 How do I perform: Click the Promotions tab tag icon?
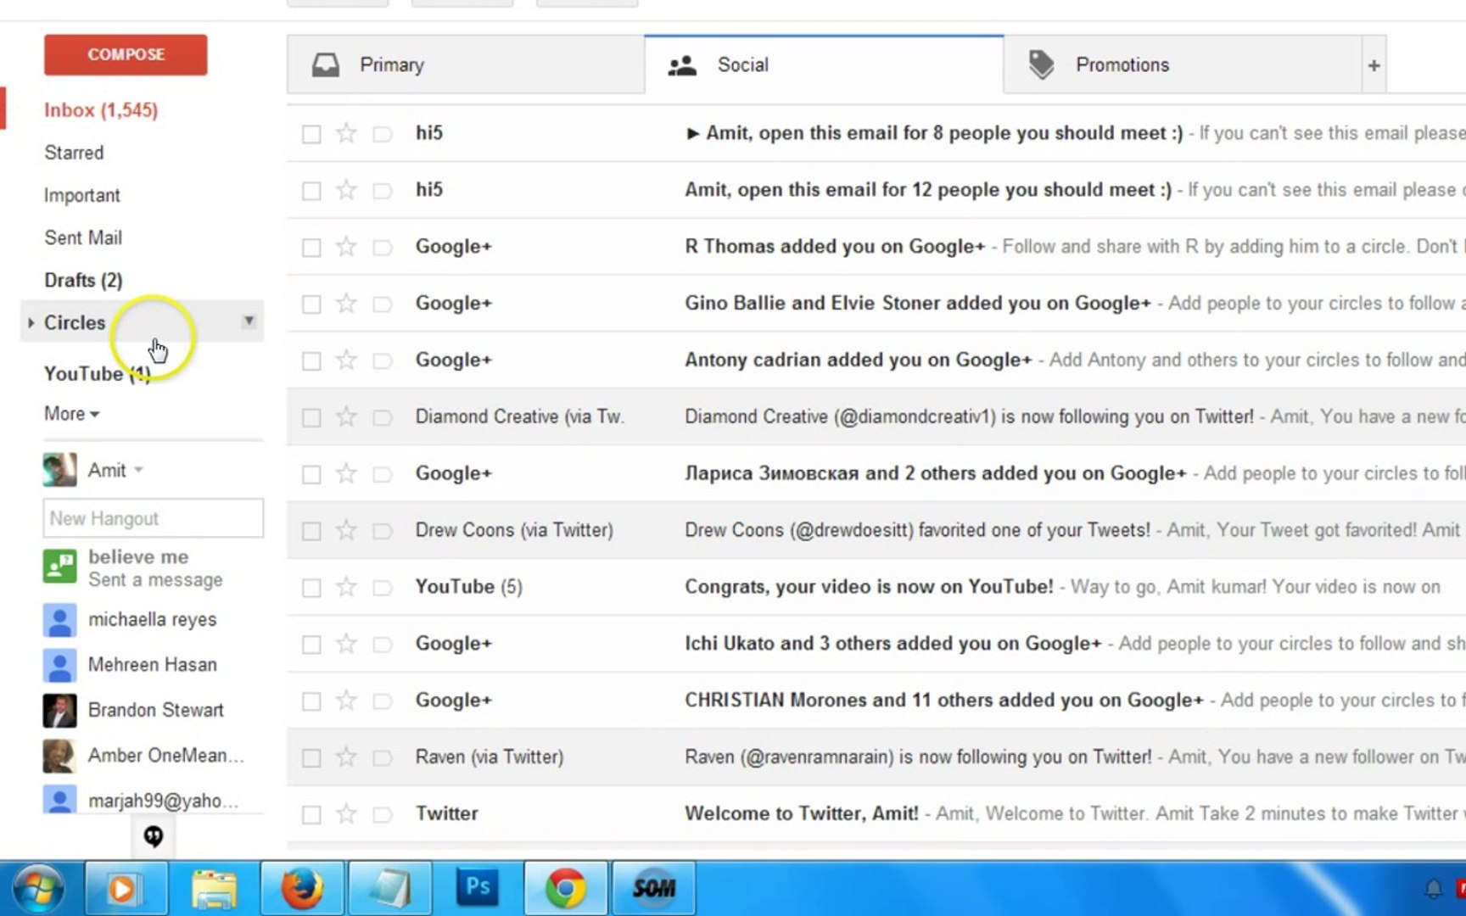click(x=1040, y=63)
